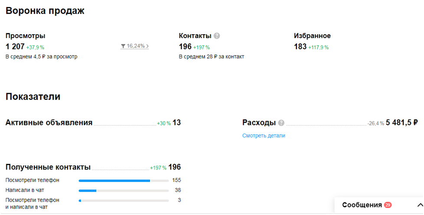Click the 155 phone views count
The image size is (424, 215).
coord(176,180)
